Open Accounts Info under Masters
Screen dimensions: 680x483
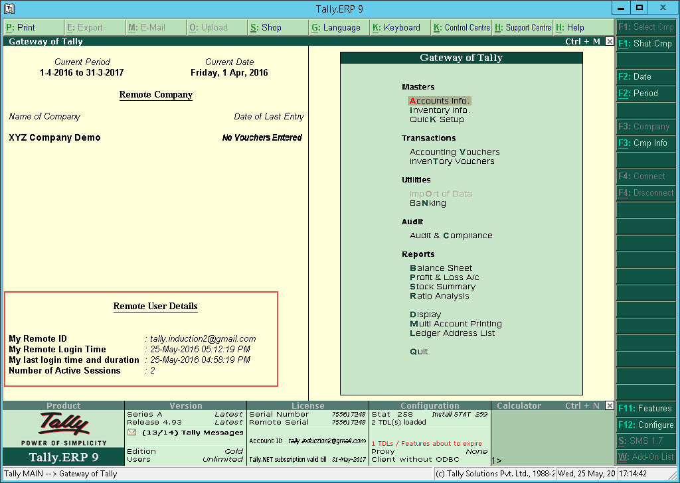pyautogui.click(x=440, y=100)
